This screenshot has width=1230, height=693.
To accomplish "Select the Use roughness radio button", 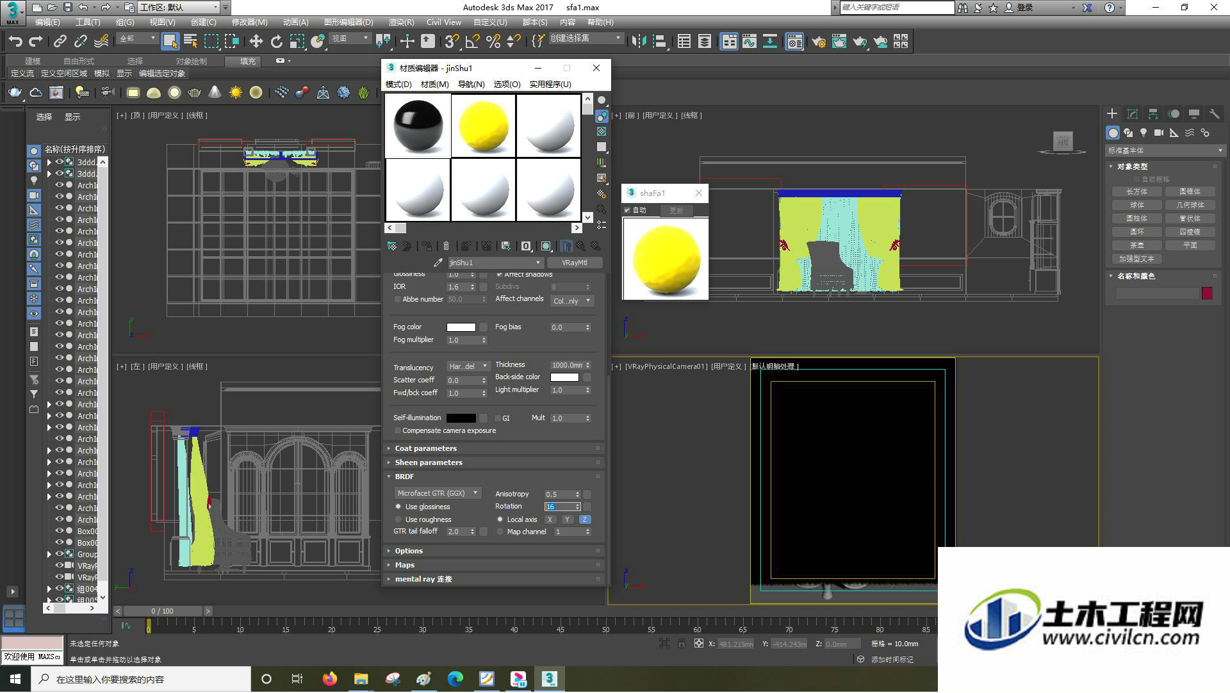I will [398, 519].
